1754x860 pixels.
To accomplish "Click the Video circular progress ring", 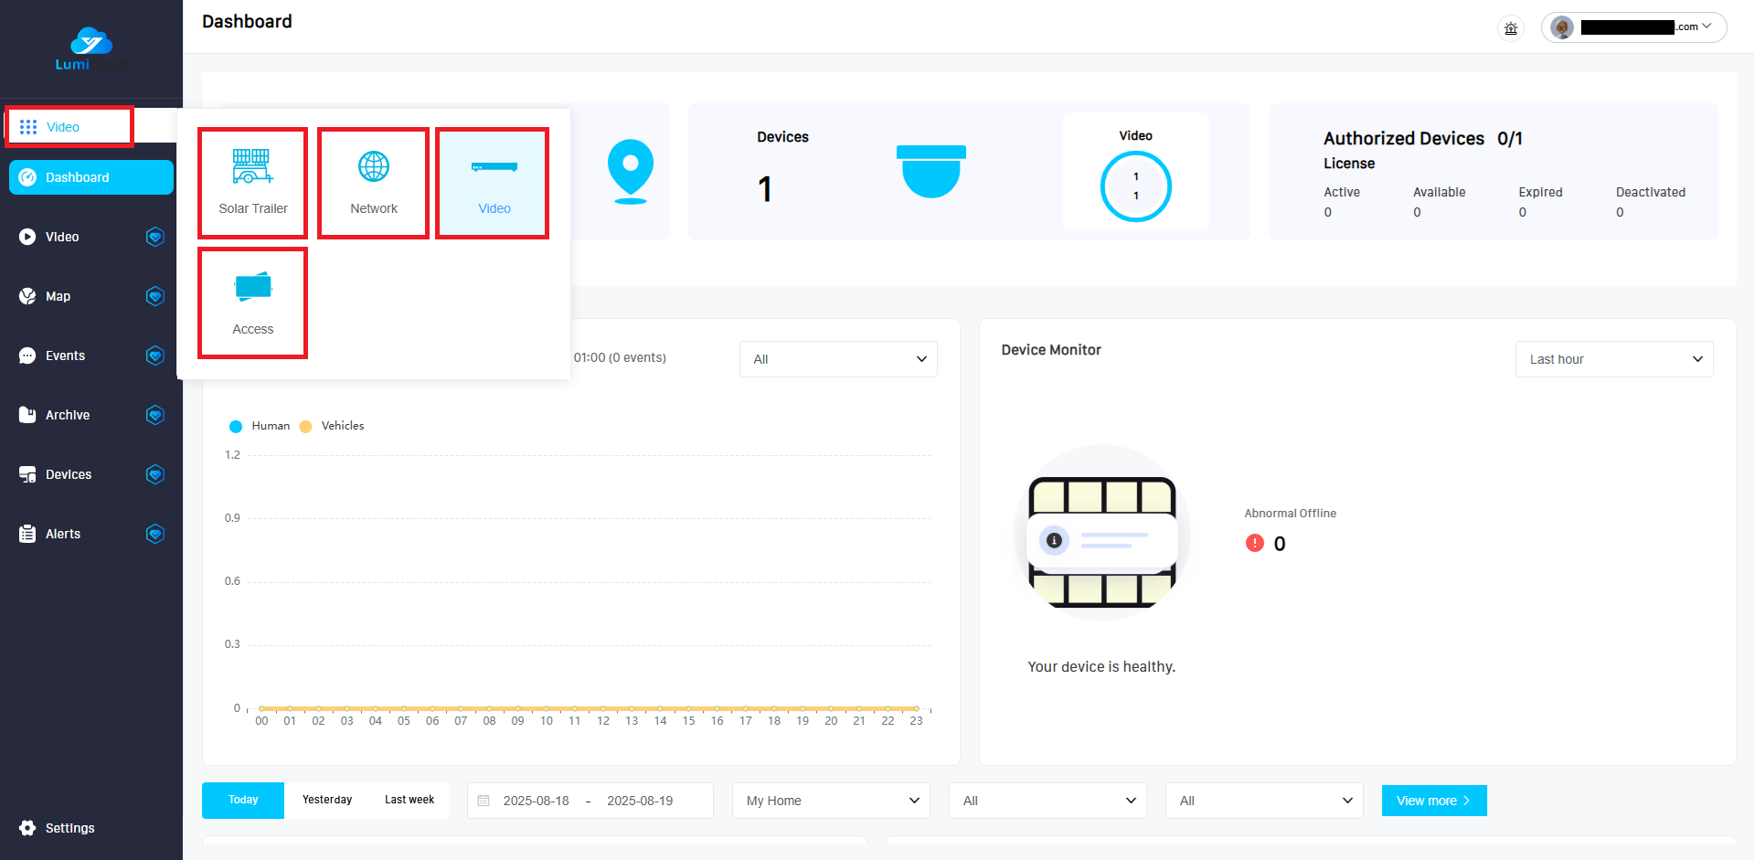I will [x=1135, y=186].
